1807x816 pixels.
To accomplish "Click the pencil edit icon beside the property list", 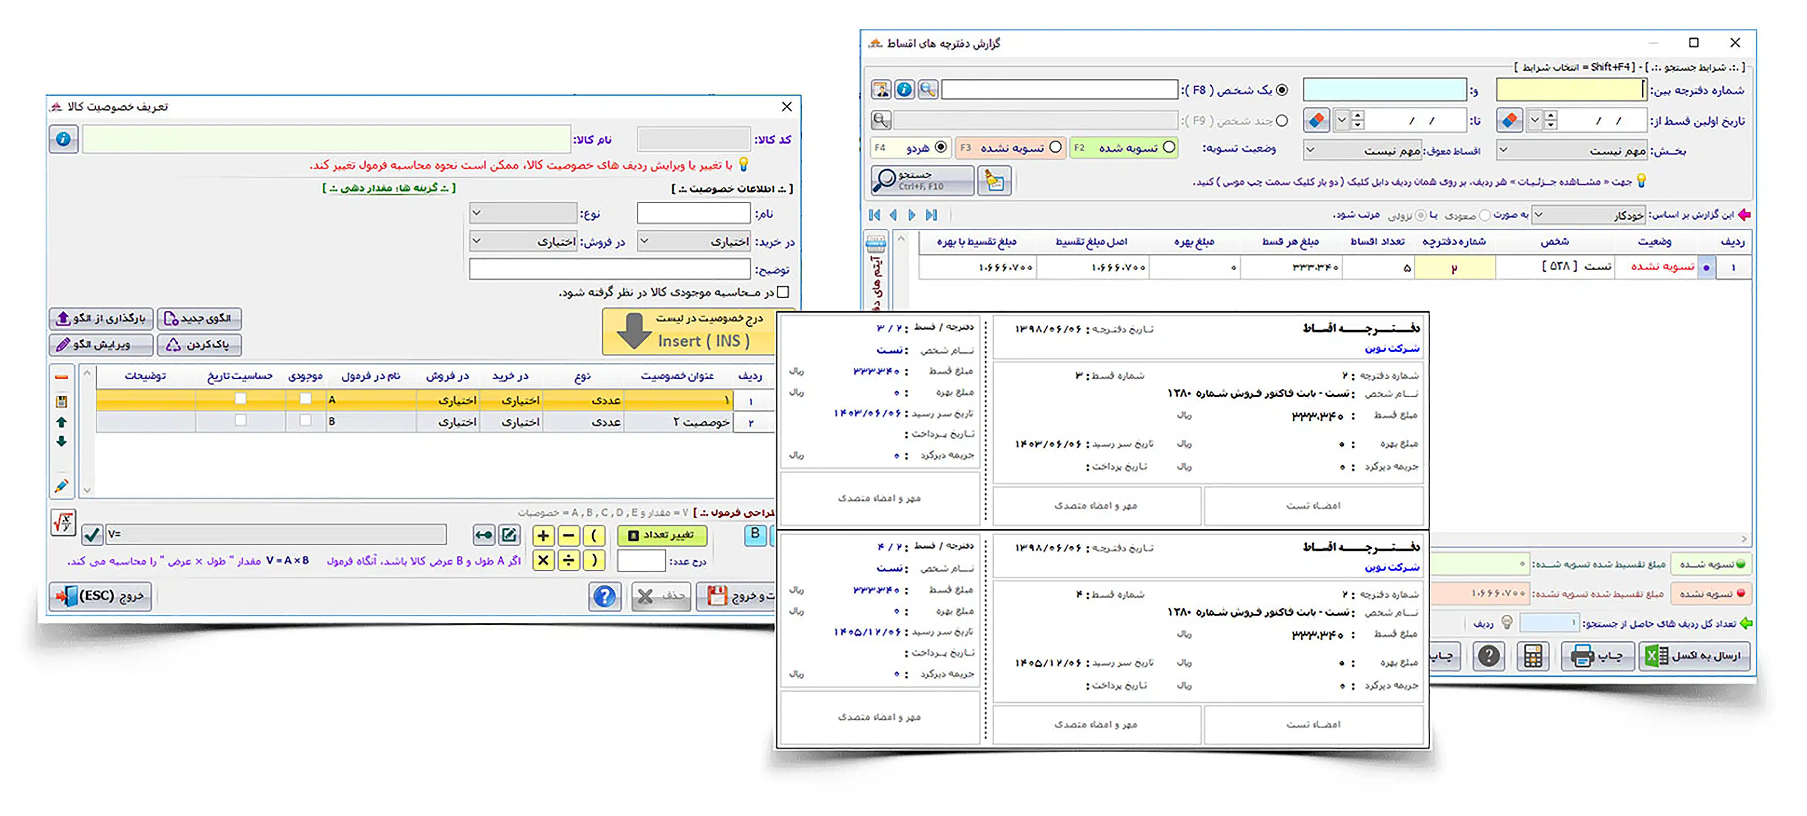I will (x=61, y=485).
